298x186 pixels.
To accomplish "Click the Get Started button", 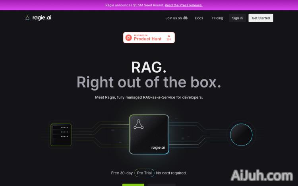I will point(261,18).
